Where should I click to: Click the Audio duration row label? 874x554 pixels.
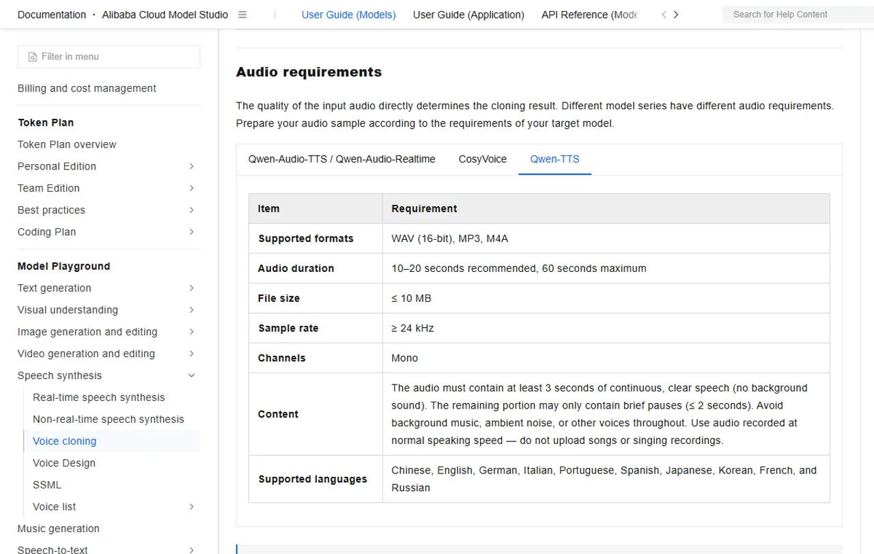pos(296,268)
